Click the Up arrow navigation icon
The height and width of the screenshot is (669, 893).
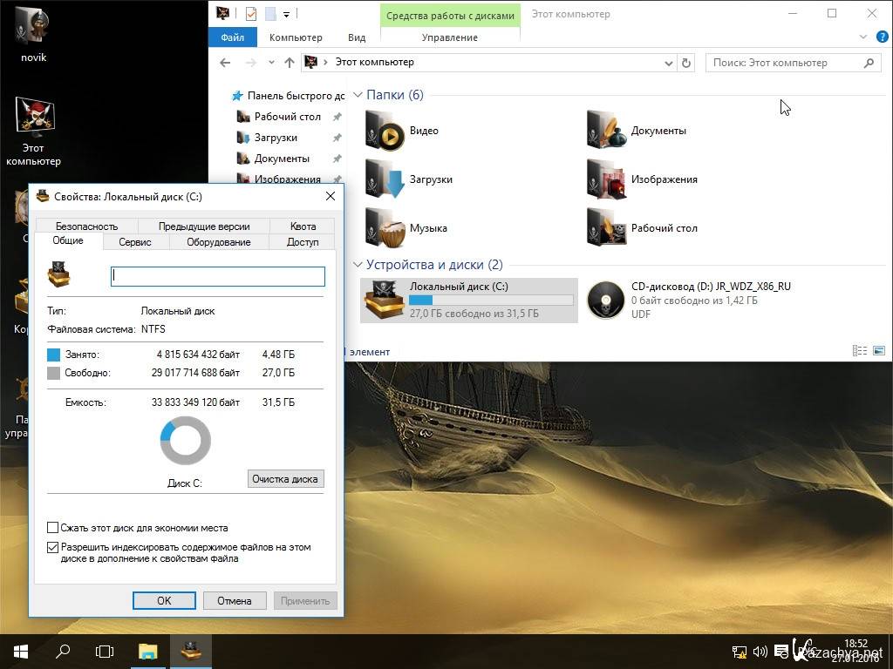pos(290,63)
